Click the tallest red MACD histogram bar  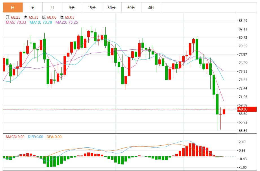[190, 150]
